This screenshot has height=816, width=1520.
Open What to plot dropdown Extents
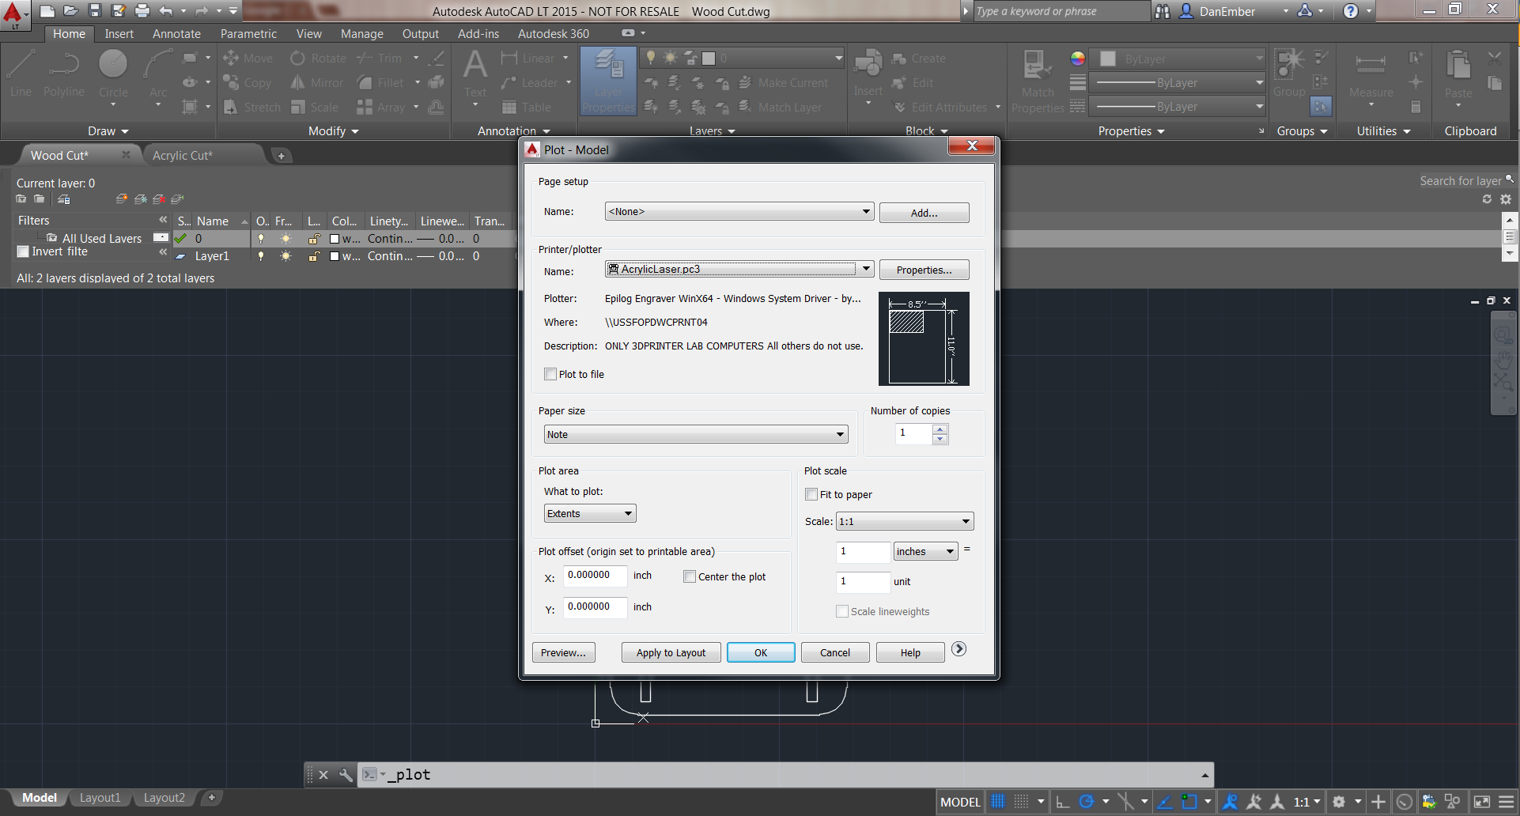tap(590, 513)
